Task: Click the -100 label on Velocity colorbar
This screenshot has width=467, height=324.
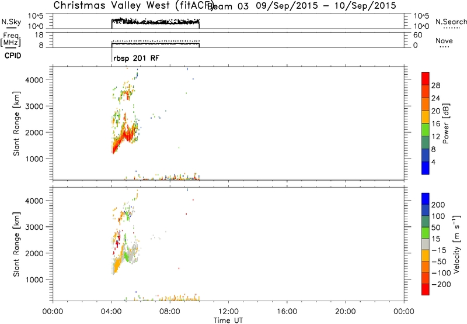Action: pyautogui.click(x=441, y=273)
